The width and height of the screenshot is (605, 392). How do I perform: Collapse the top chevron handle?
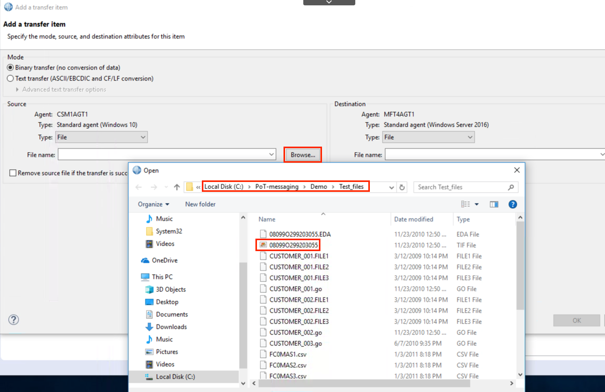329,2
